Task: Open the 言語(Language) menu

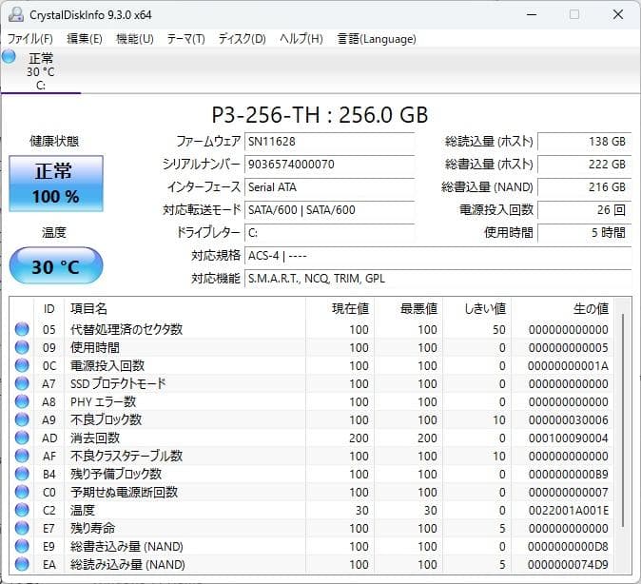Action: (x=377, y=39)
